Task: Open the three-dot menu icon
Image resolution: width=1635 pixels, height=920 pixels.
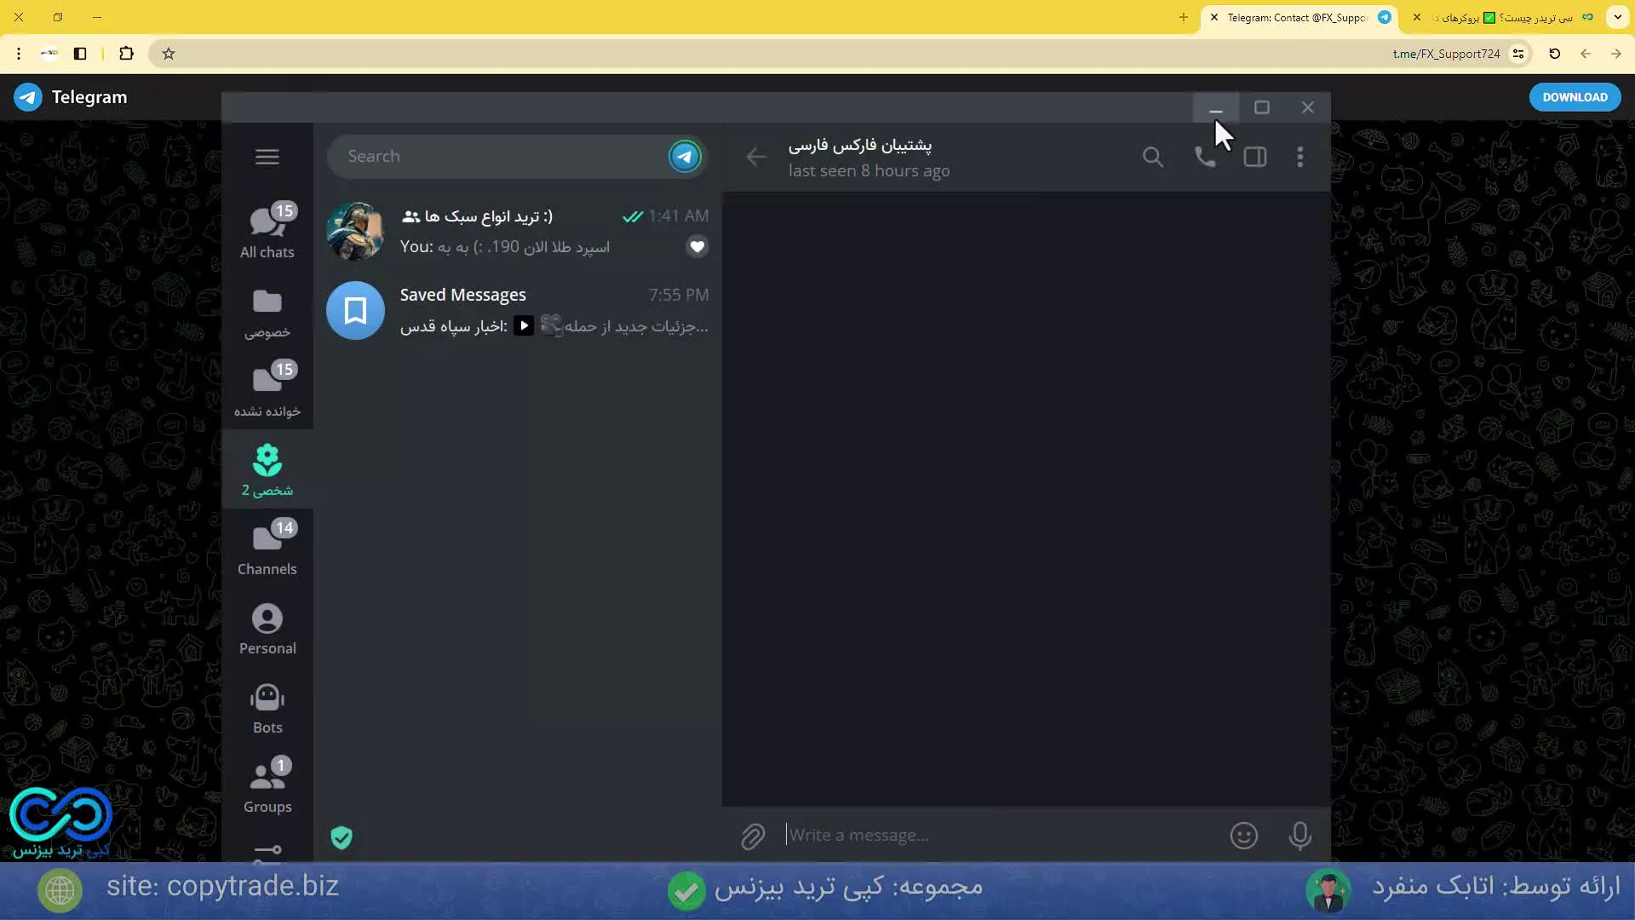Action: [1300, 156]
